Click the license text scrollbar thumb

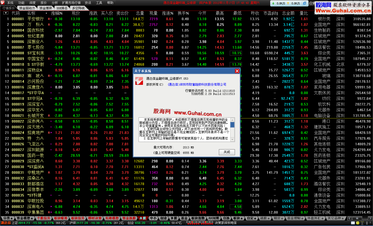(x=232, y=125)
